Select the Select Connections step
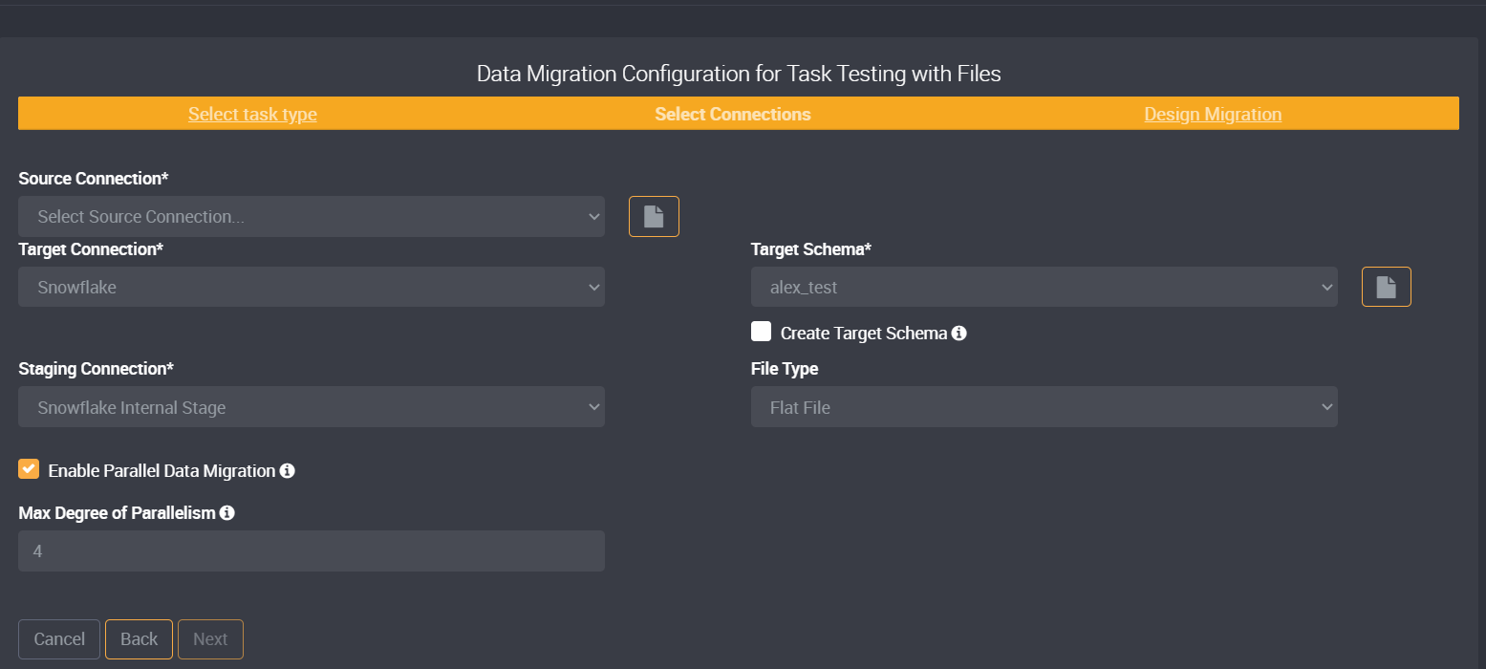Viewport: 1486px width, 669px height. (x=733, y=115)
